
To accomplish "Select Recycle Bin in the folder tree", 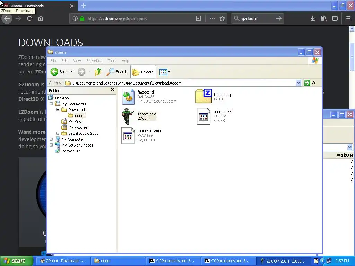I will (71, 151).
